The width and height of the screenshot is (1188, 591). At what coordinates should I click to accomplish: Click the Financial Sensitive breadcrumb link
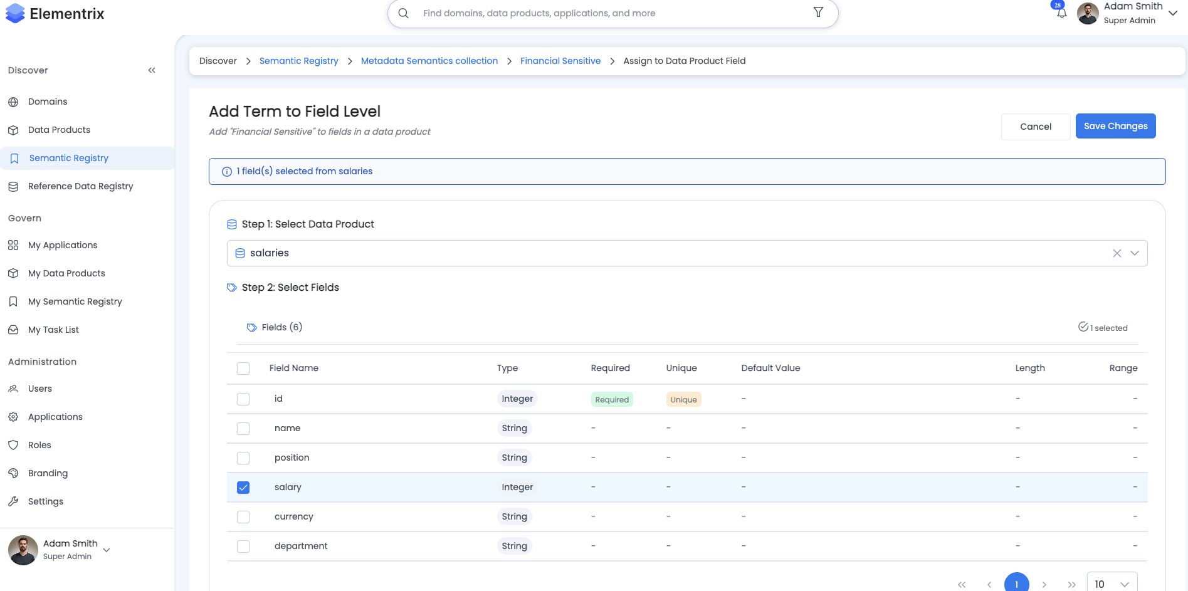(x=560, y=61)
